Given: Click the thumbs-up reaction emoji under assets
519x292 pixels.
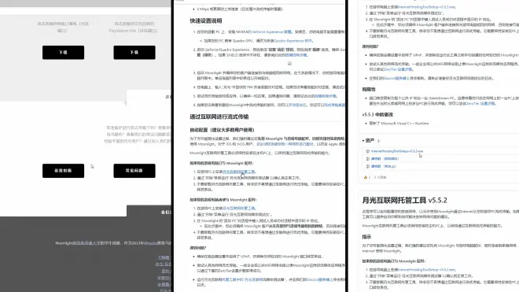Looking at the screenshot, I should click(366, 177).
